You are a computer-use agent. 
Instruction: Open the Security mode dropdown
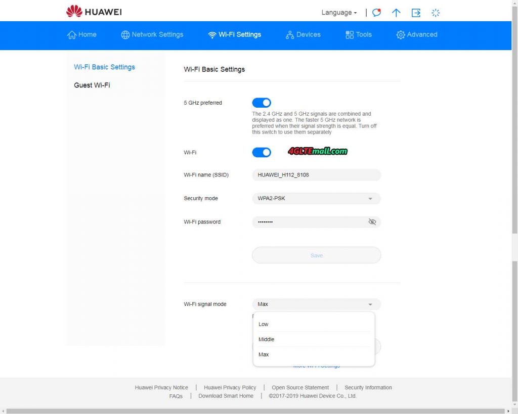316,198
